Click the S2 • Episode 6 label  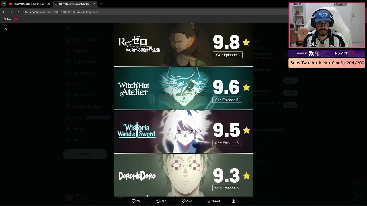pos(227,188)
